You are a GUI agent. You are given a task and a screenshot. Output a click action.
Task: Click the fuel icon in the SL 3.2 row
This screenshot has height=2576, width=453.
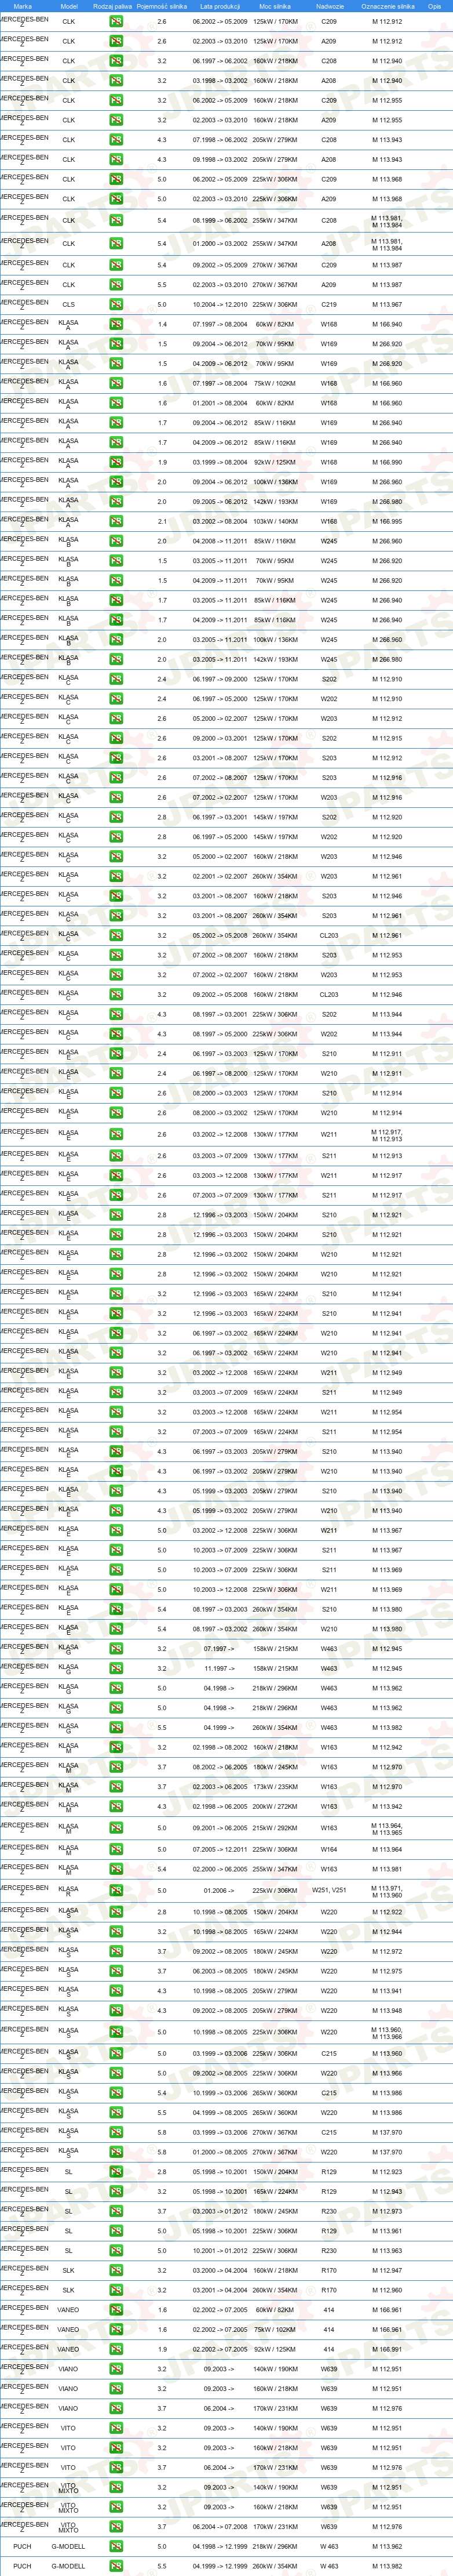click(116, 2192)
